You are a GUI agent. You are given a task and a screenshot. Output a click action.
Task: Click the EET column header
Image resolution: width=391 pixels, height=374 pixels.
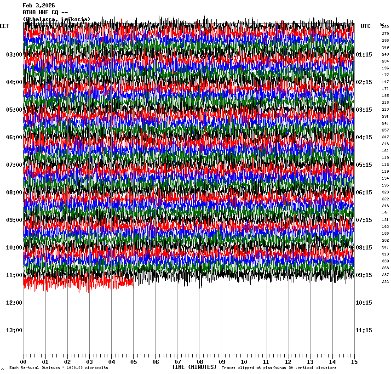(x=5, y=26)
